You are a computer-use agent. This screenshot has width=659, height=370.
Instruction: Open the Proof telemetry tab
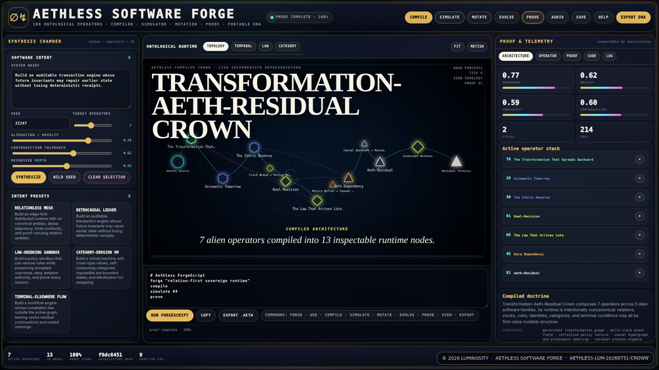tap(572, 56)
